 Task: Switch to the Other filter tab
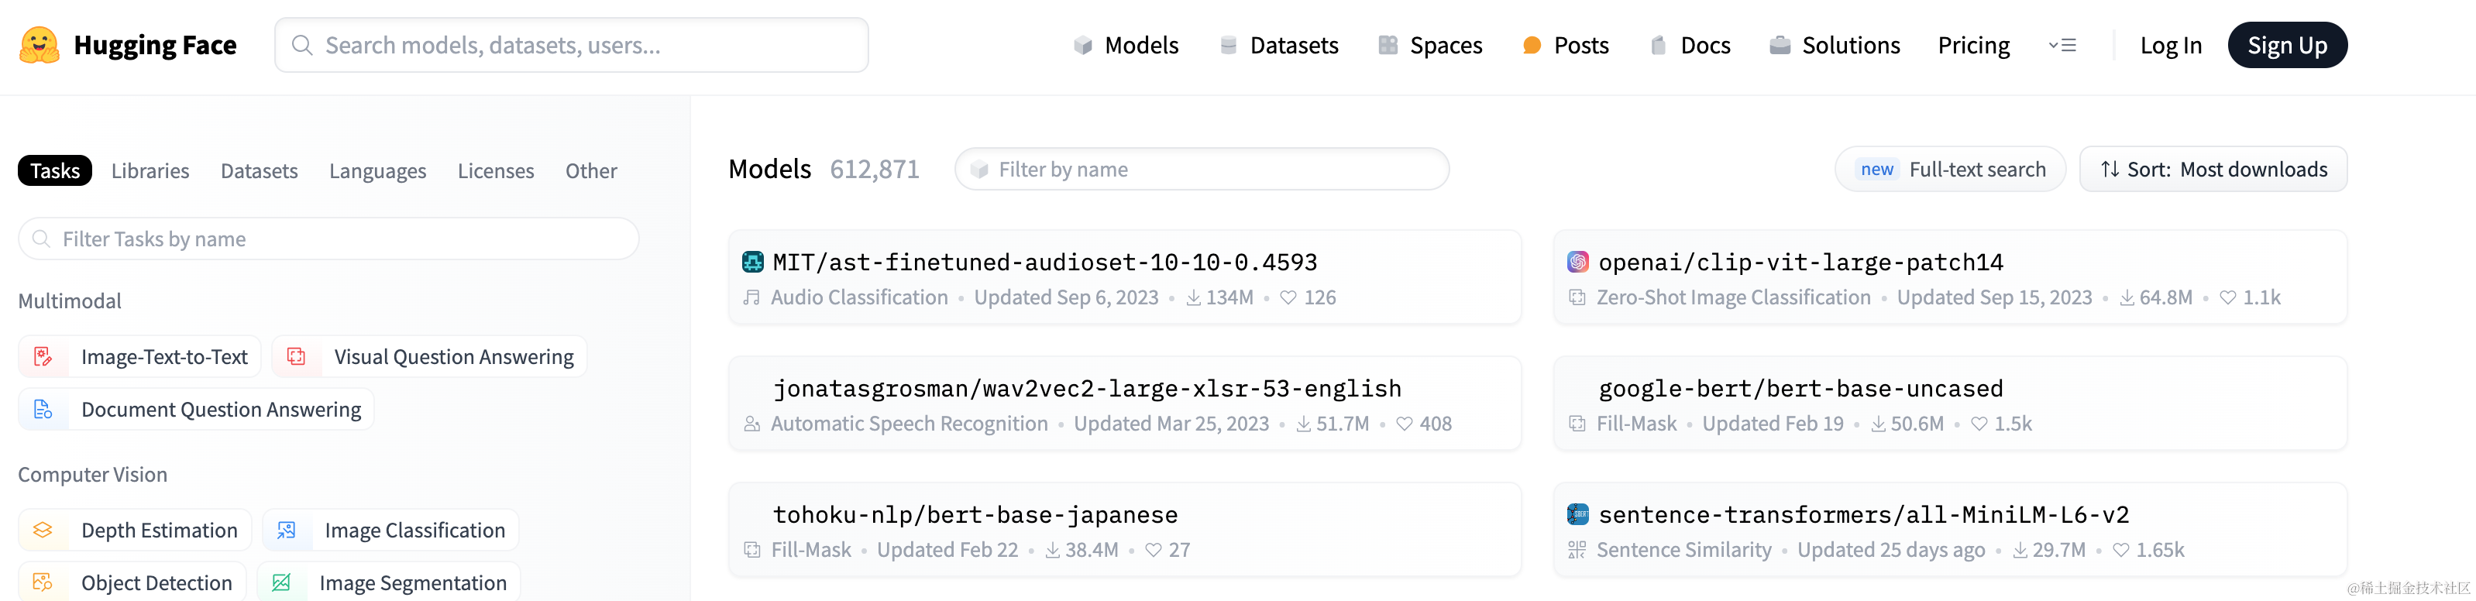pyautogui.click(x=591, y=170)
